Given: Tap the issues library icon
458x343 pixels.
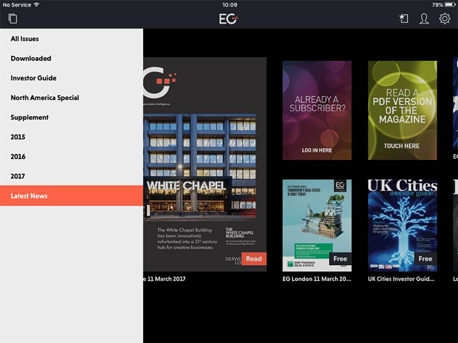Looking at the screenshot, I should 13,19.
